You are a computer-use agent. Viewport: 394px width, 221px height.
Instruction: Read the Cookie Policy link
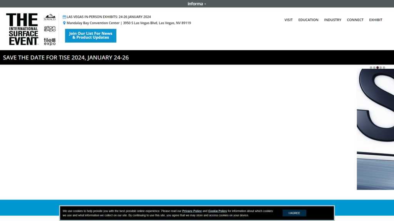[217, 211]
